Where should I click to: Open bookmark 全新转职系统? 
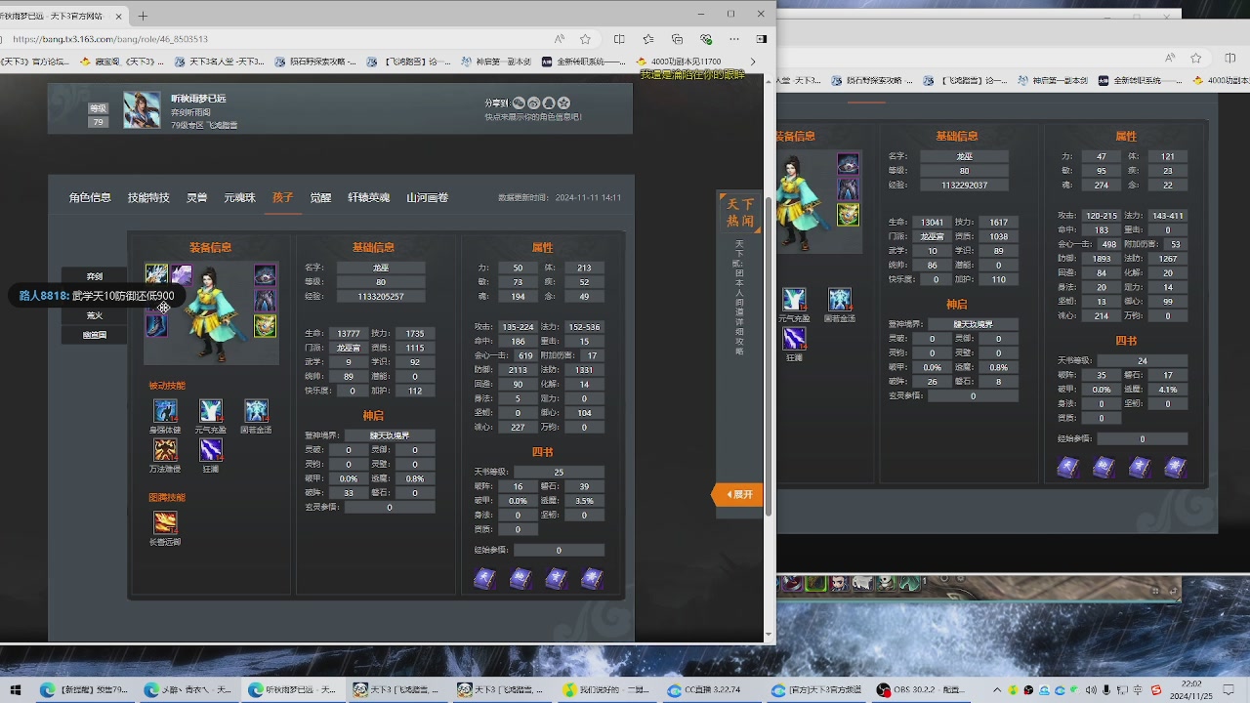tap(583, 62)
